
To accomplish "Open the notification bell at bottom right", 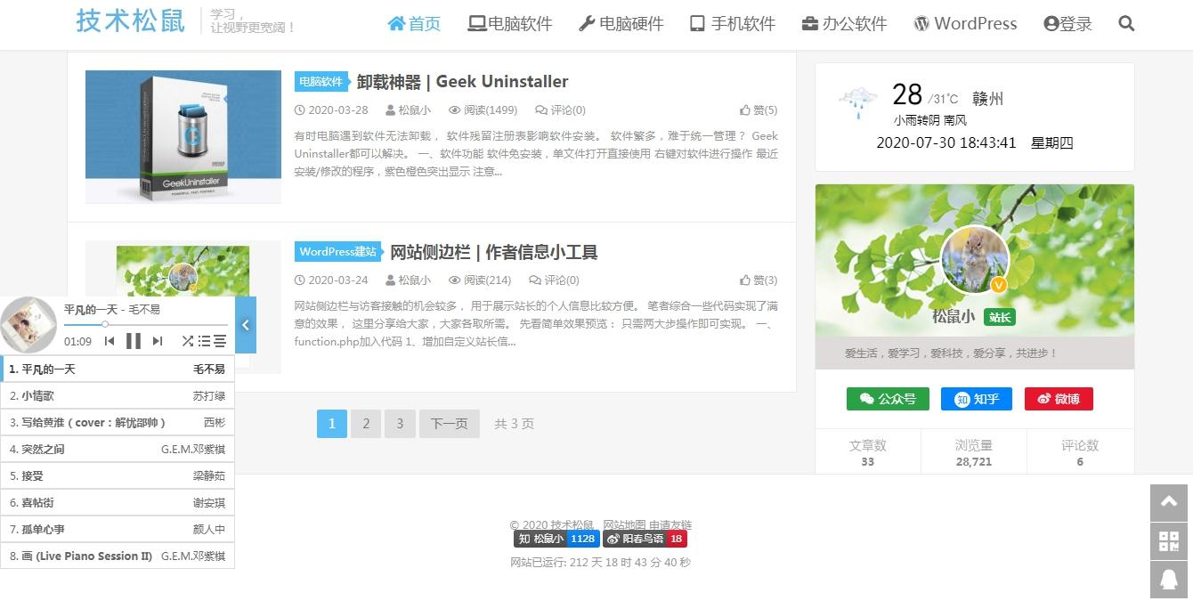I will pyautogui.click(x=1168, y=580).
